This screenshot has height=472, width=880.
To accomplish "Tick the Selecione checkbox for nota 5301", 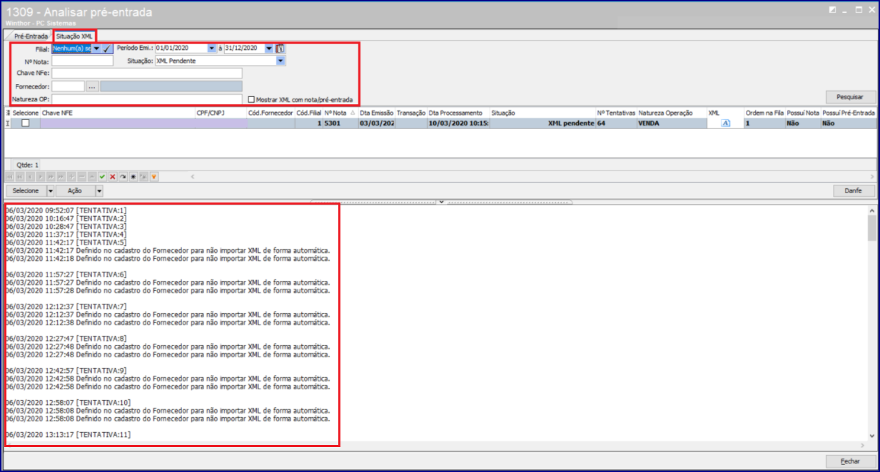I will pos(26,123).
